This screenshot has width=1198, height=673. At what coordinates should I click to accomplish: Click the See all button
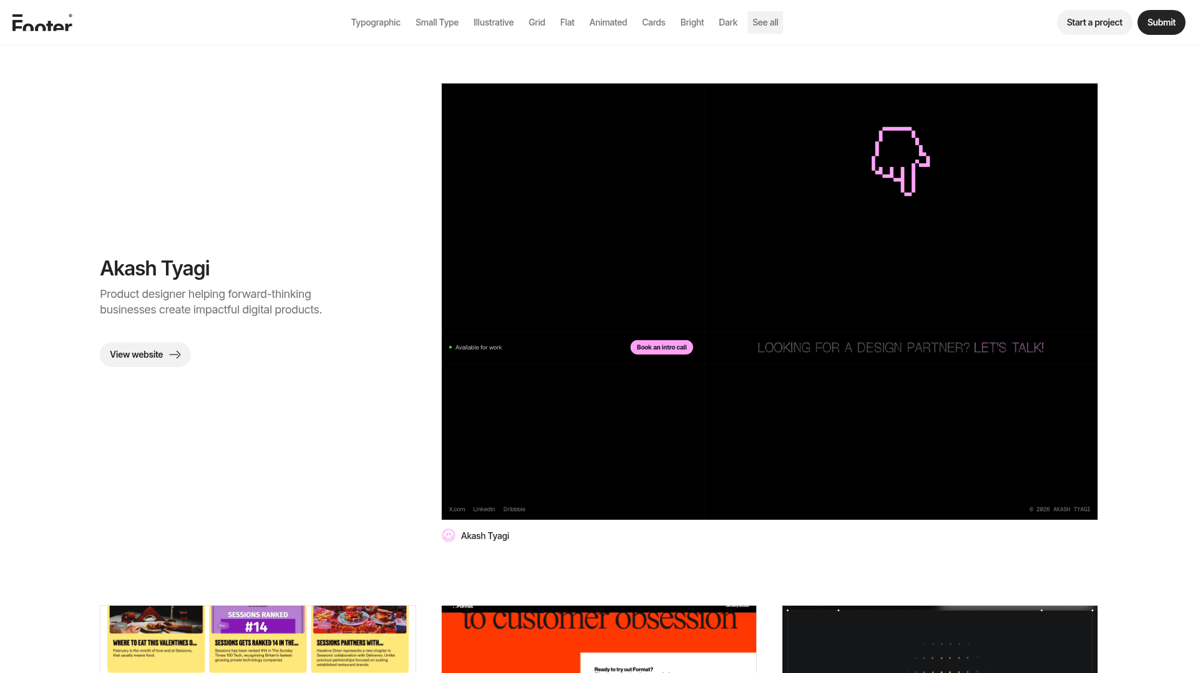tap(765, 22)
